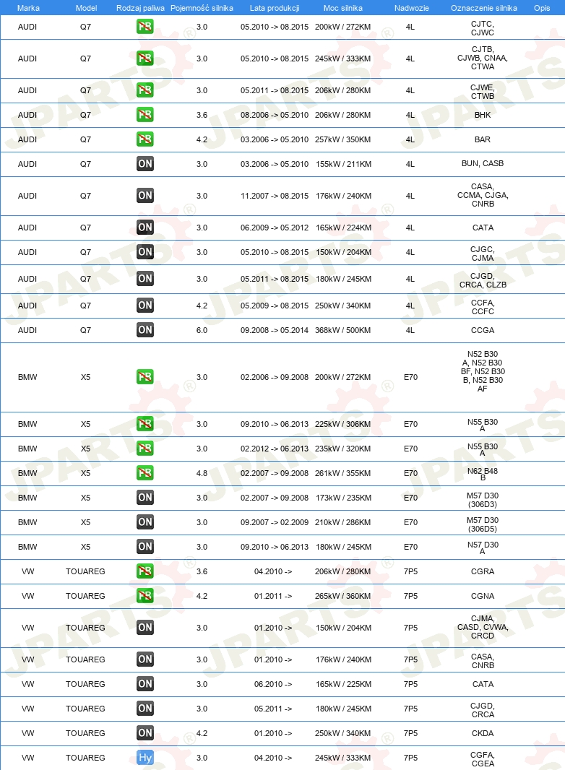The image size is (565, 770).
Task: Select engine code BHK cell
Action: click(483, 115)
